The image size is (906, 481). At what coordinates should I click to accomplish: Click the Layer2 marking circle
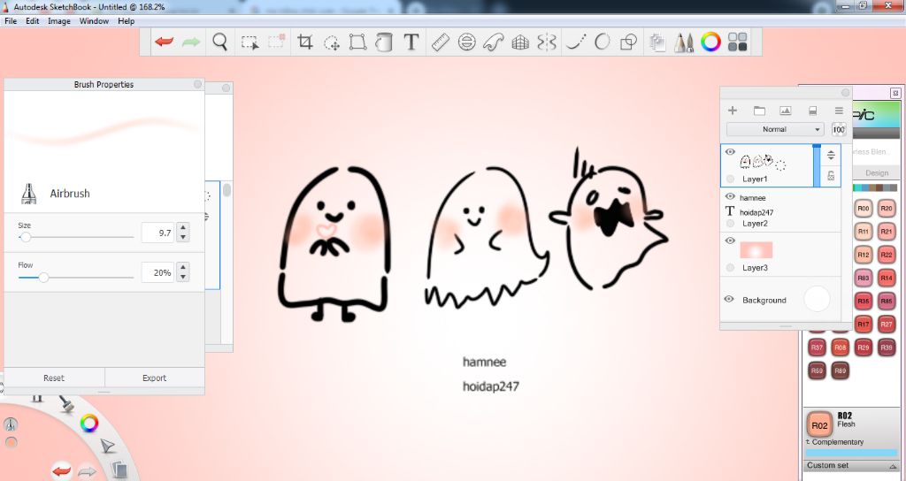(x=730, y=224)
